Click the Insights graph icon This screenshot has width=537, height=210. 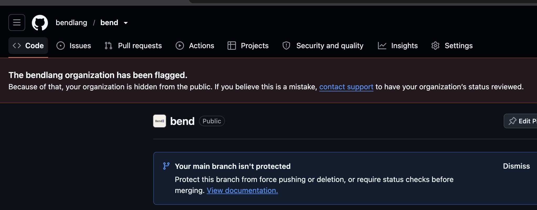tap(382, 46)
